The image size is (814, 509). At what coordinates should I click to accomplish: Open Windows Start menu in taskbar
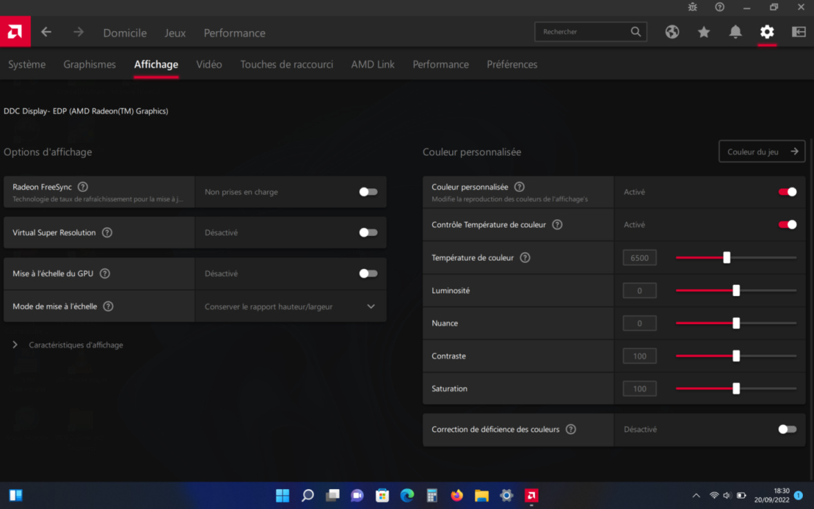tap(282, 495)
